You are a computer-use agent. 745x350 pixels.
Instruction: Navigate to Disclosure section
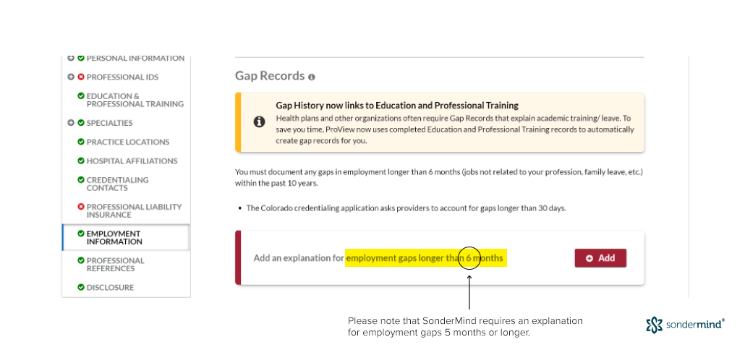click(110, 287)
